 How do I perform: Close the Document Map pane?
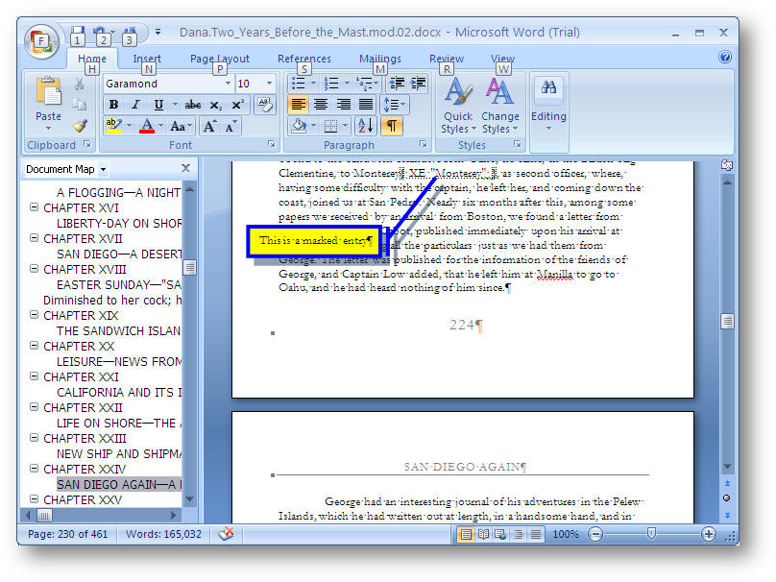(x=185, y=168)
